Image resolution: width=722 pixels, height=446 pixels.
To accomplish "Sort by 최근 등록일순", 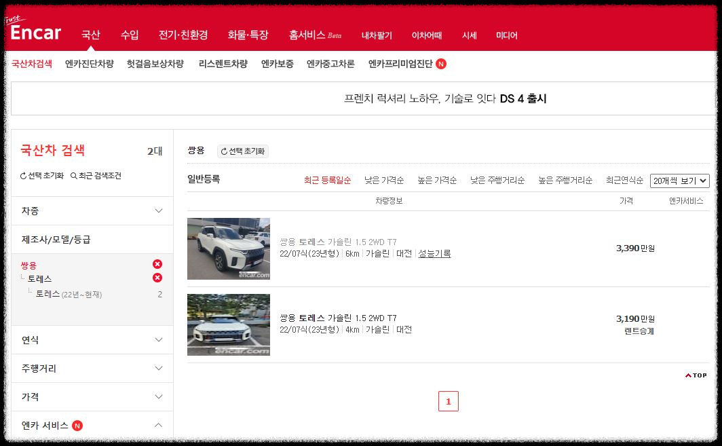I will pos(327,180).
